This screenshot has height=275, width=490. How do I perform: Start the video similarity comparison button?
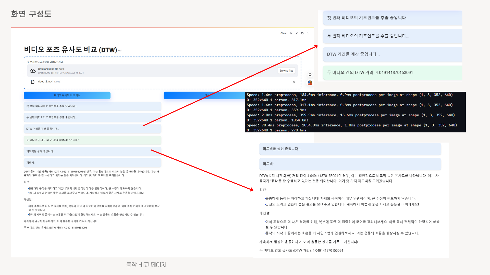pos(67,95)
